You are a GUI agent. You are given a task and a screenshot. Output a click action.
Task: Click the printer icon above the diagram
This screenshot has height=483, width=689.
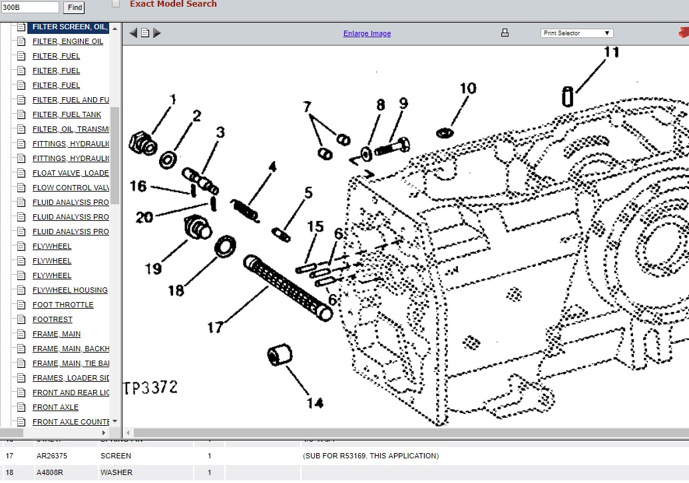pyautogui.click(x=505, y=33)
